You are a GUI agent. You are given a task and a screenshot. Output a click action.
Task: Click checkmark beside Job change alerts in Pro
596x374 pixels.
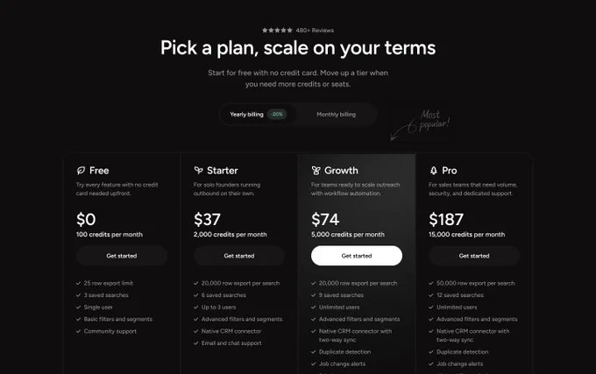[431, 363]
